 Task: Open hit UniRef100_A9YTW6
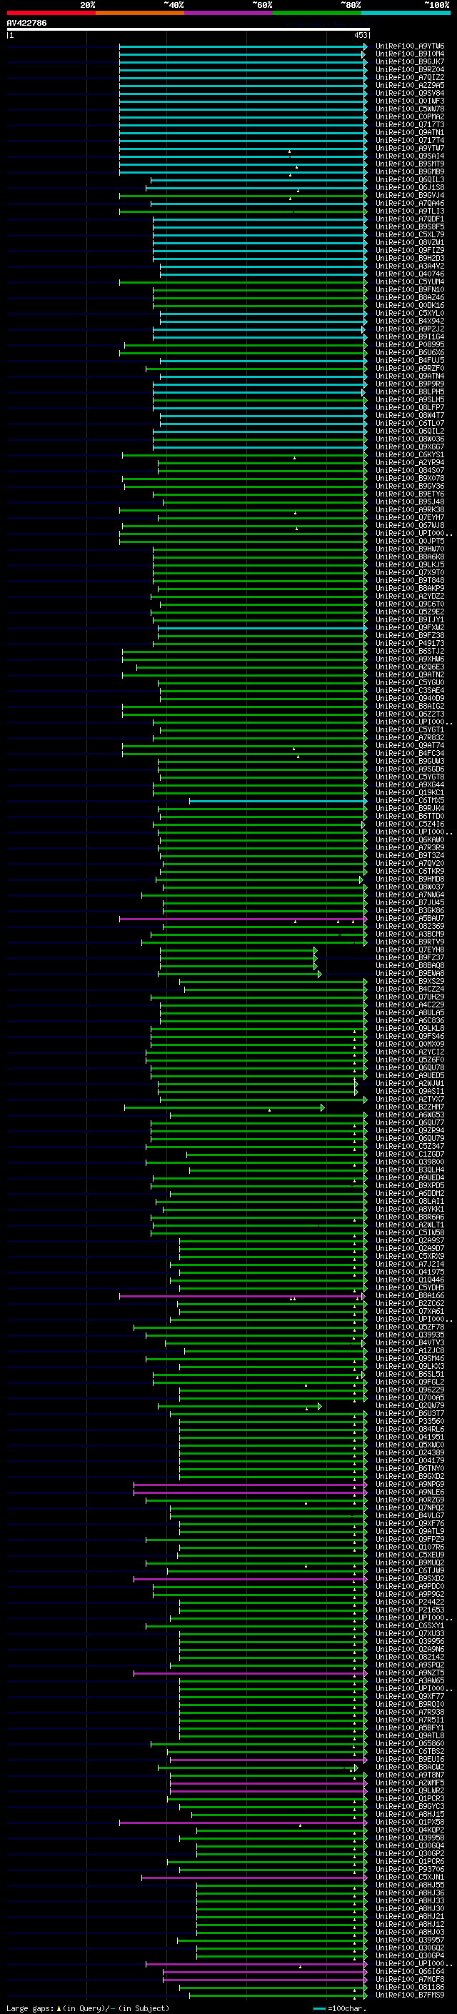tap(410, 46)
